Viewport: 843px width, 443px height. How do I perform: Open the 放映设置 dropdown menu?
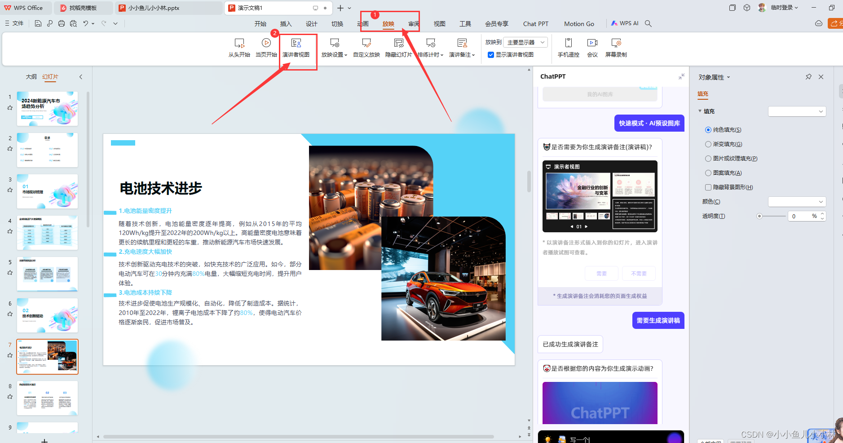pos(334,55)
